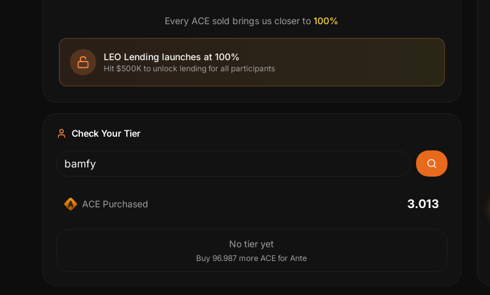Click the Check Your Tier heading
The width and height of the screenshot is (490, 295).
106,133
